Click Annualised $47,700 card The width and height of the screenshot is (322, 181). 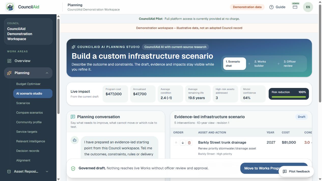click(143, 94)
